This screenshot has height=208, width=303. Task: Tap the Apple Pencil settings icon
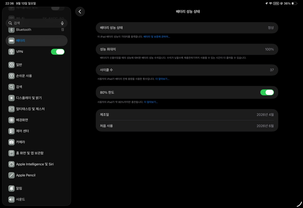pos(11,175)
